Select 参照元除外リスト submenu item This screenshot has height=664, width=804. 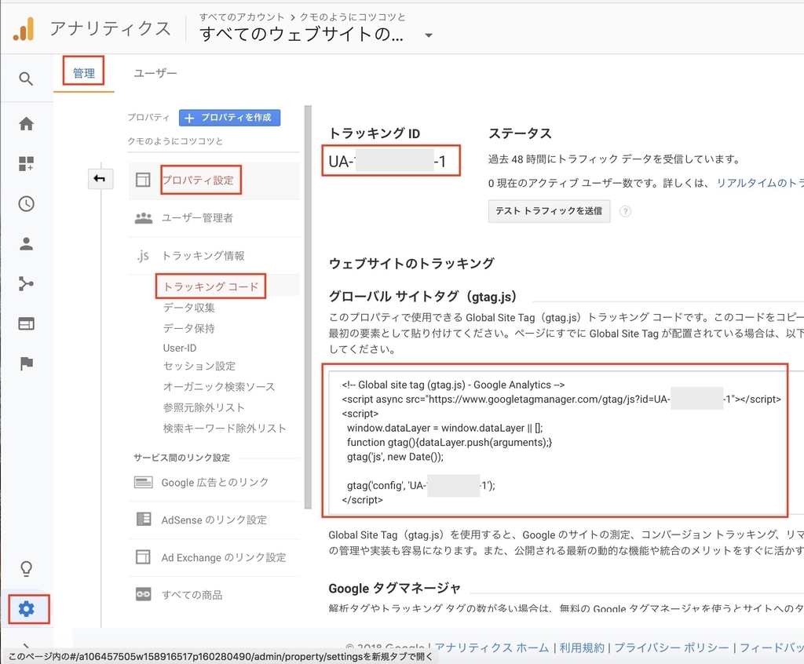point(203,407)
